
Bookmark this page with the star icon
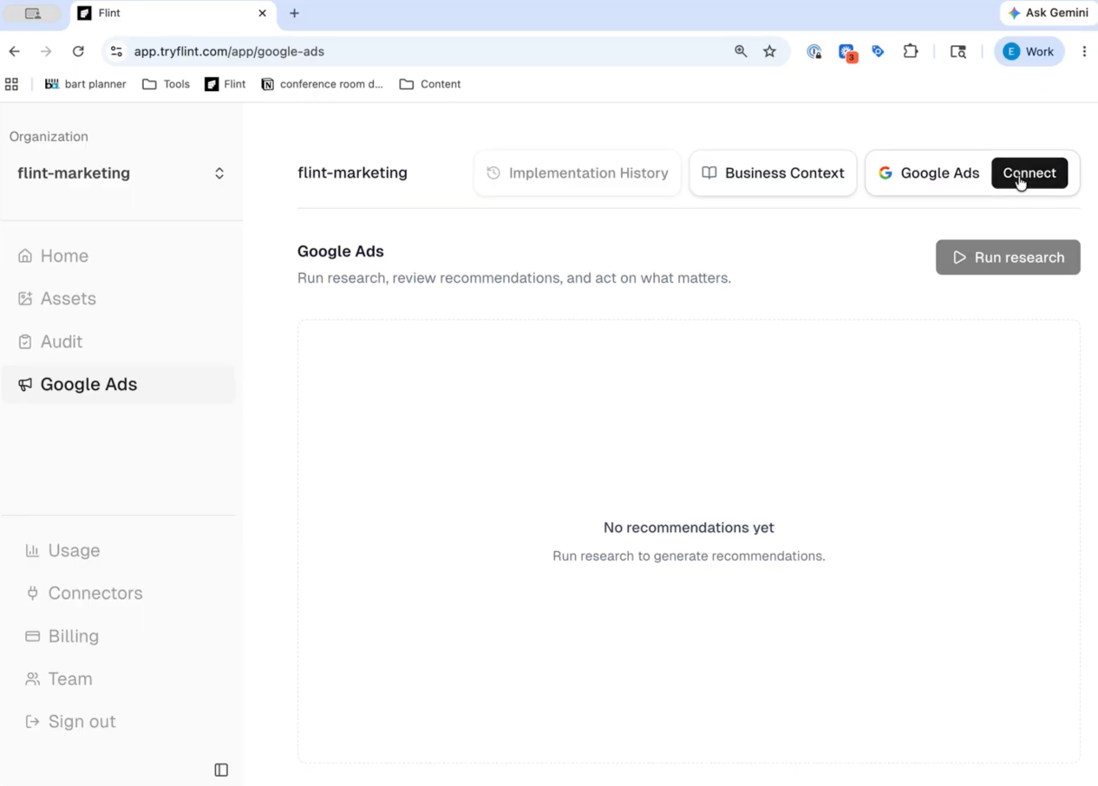pos(769,51)
